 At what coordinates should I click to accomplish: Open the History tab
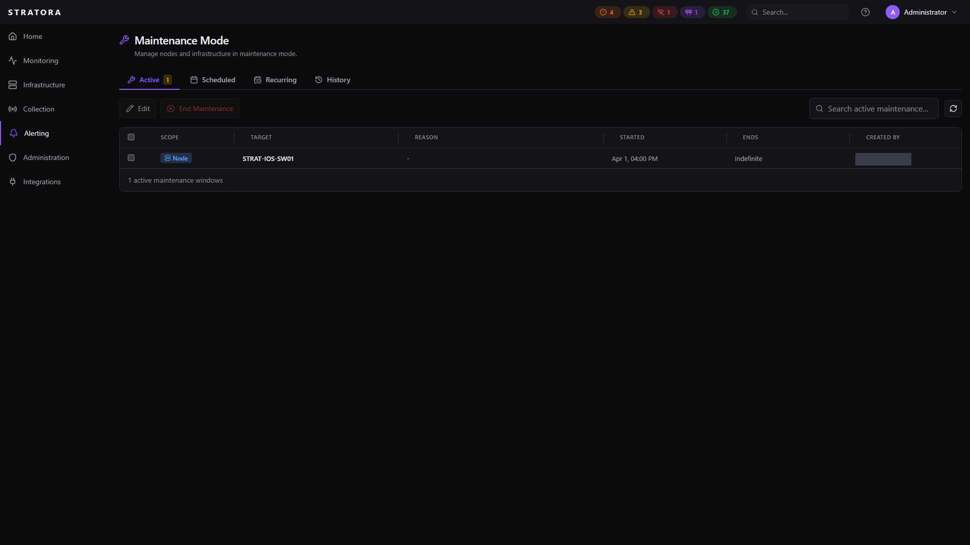point(332,80)
